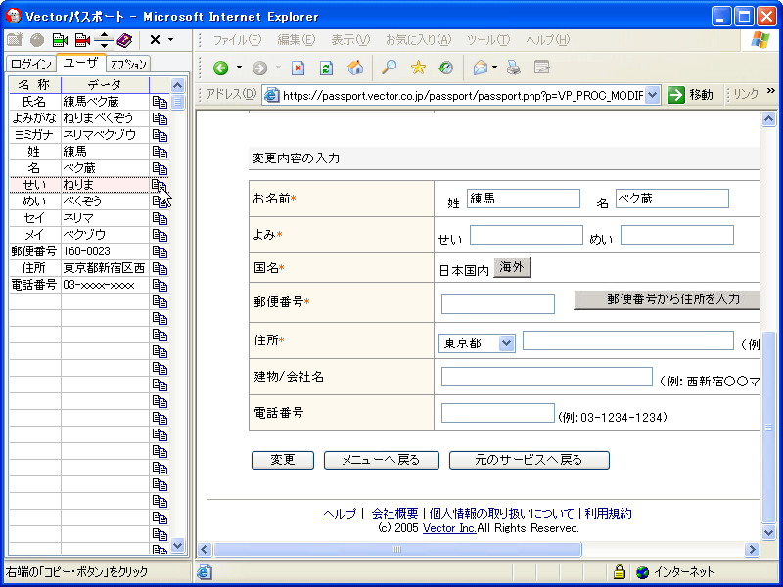The width and height of the screenshot is (783, 587).
Task: Copy data for 住所 row
Action: pyautogui.click(x=160, y=268)
